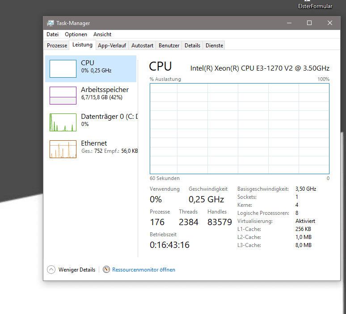
Task: Open the Datei menu
Action: click(x=52, y=34)
